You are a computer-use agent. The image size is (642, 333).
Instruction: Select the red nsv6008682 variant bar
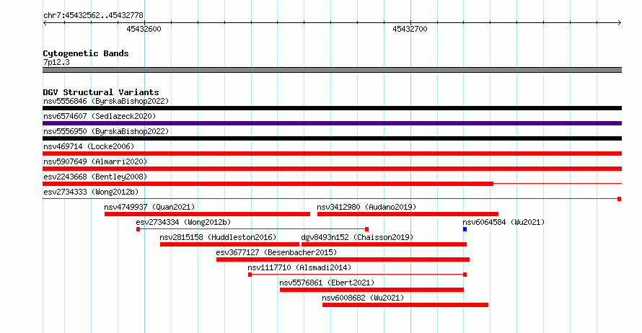point(405,305)
